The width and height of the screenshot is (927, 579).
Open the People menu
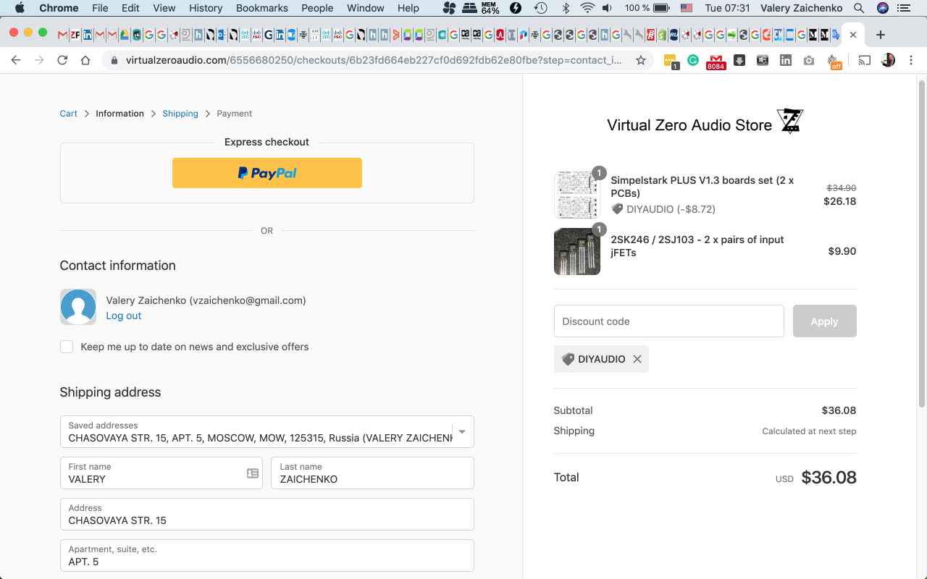pos(317,8)
